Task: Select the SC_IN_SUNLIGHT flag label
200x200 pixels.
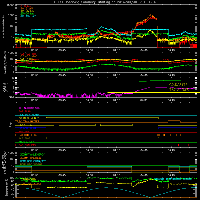Action: (29, 118)
